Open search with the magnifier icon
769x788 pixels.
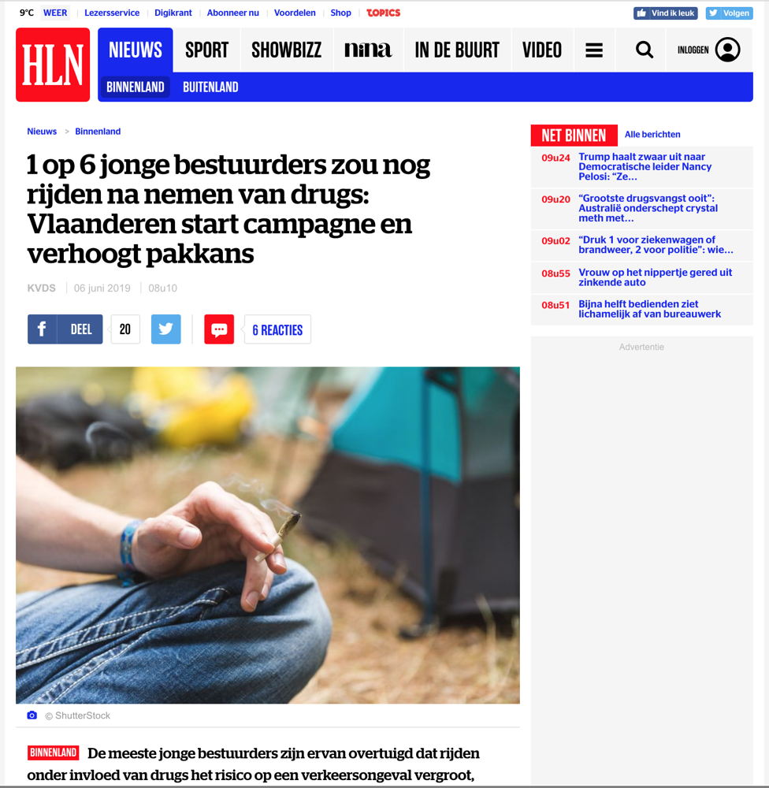(645, 50)
